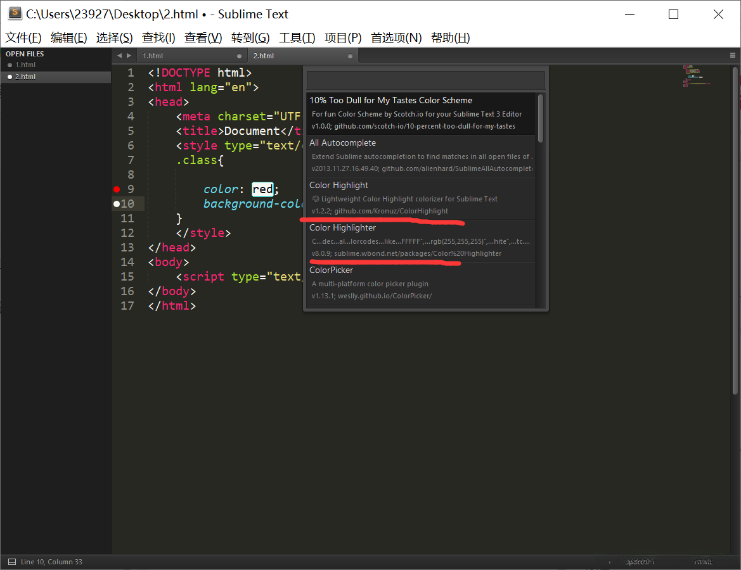Open the tab list dropdown at tab bar right
741x570 pixels.
[733, 56]
